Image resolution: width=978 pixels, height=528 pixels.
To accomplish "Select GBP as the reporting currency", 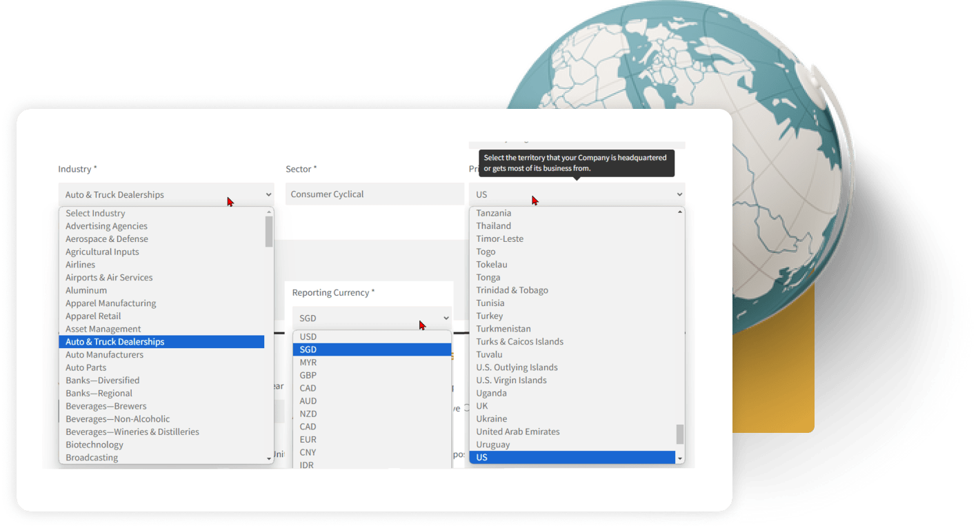I will (308, 376).
